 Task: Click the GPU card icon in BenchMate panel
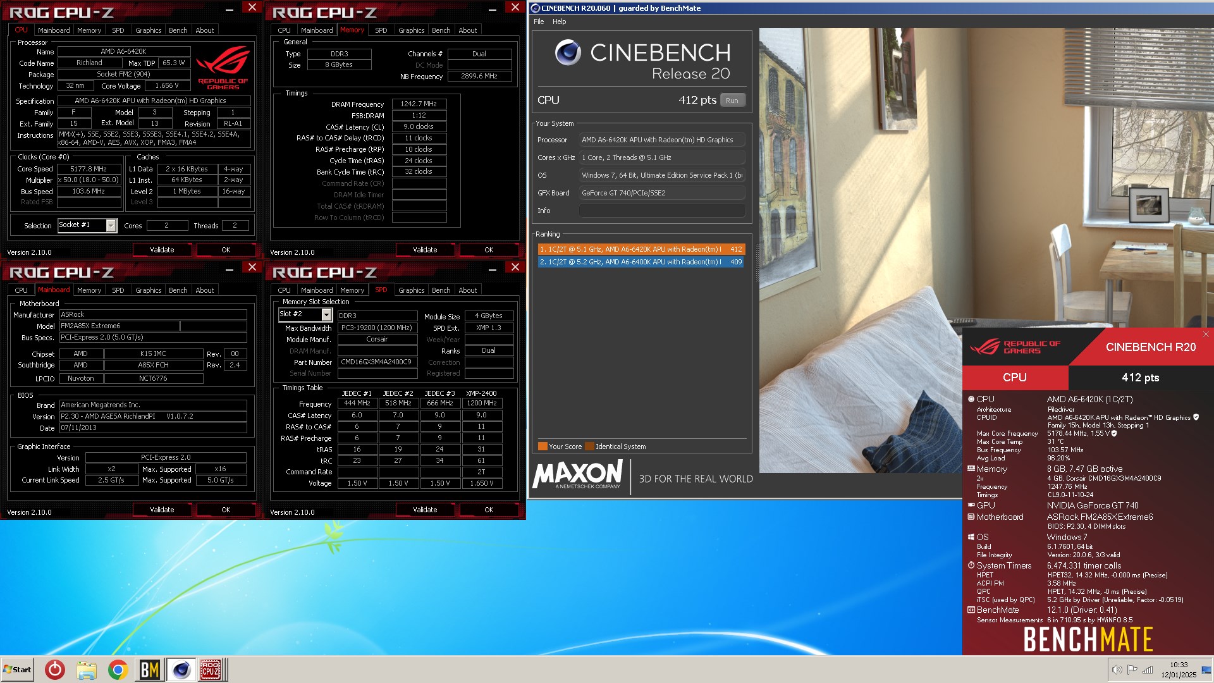(971, 505)
